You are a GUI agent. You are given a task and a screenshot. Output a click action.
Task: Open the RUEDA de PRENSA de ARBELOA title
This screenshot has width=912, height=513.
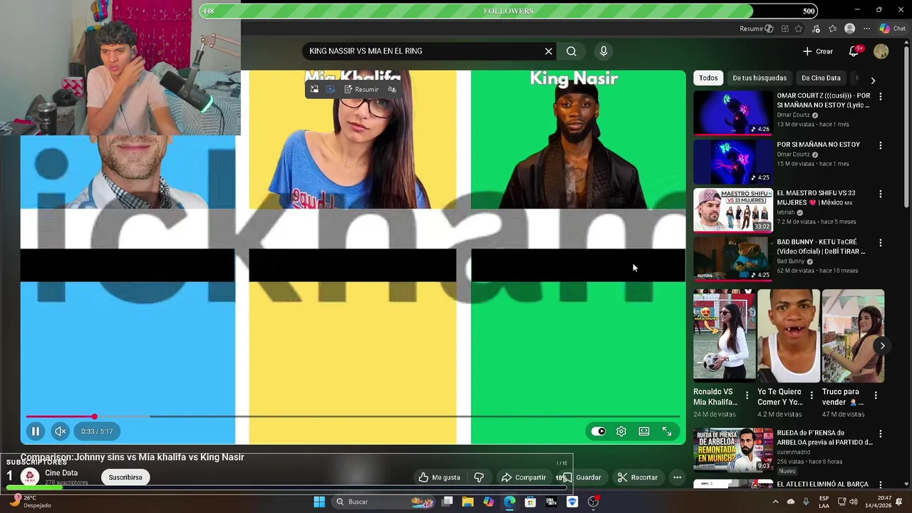coord(824,437)
